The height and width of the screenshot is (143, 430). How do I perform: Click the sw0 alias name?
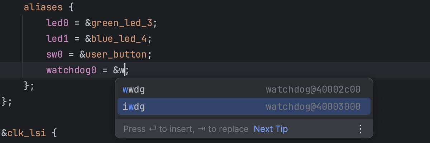(54, 55)
